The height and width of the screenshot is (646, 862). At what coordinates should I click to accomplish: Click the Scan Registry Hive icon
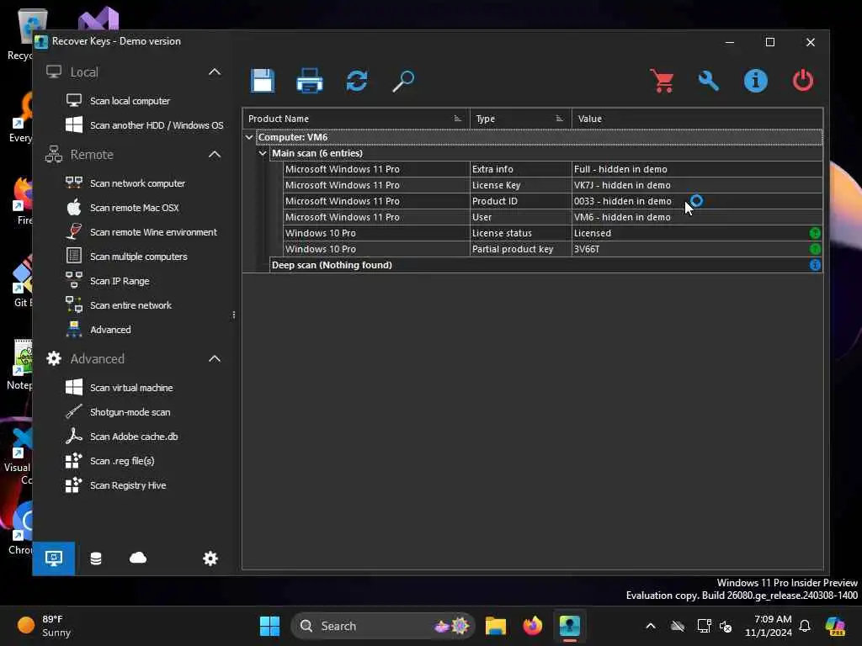[74, 484]
